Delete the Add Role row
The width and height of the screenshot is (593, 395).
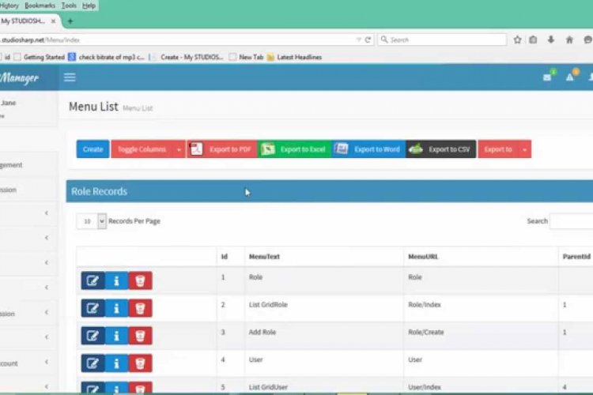coord(140,336)
